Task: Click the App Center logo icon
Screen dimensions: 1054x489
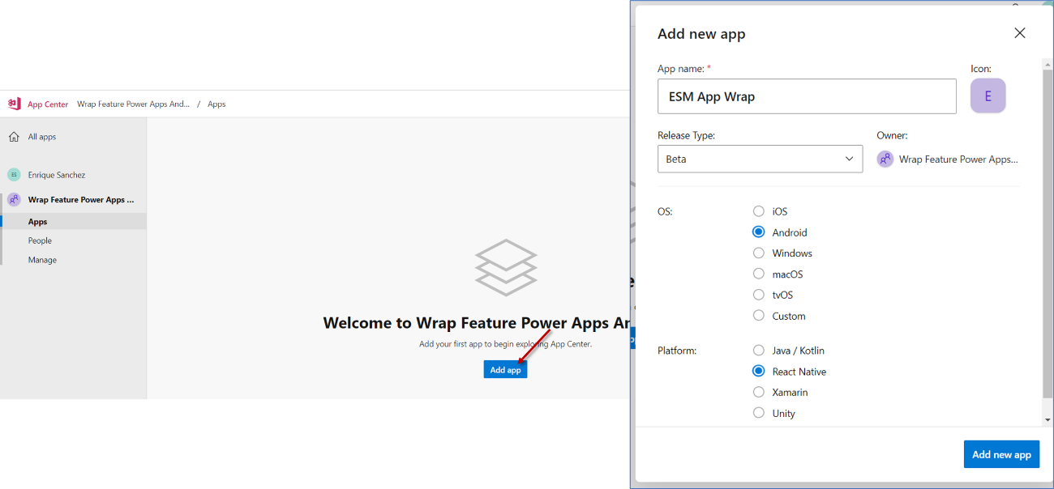Action: 14,104
